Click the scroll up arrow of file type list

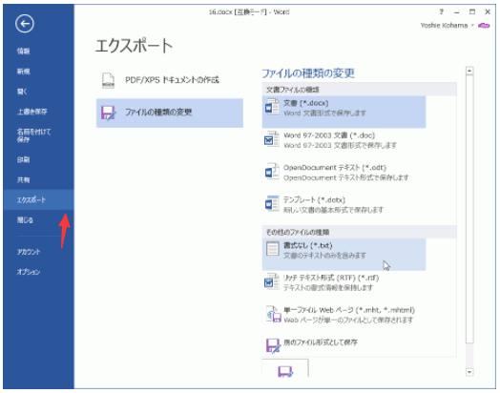coord(469,71)
